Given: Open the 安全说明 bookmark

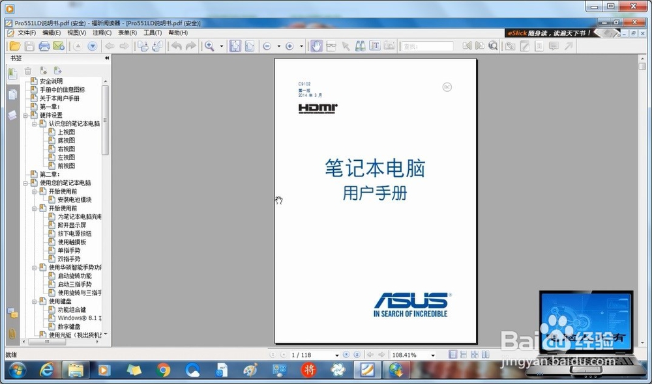Looking at the screenshot, I should click(51, 81).
